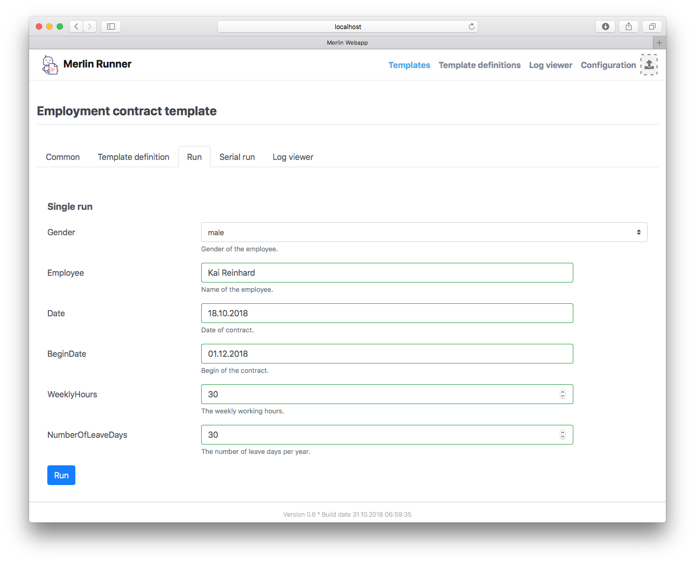Increment WeeklyHours with the up stepper arrow
Viewport: 695px width, 564px height.
pos(562,392)
